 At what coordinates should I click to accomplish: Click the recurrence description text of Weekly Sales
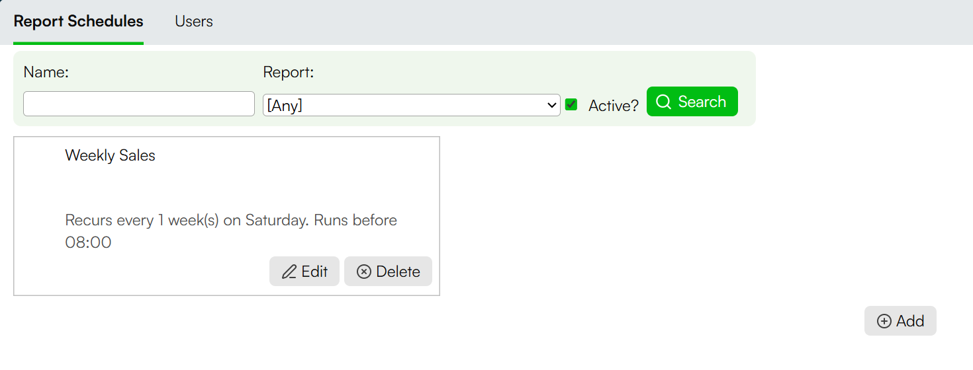coord(231,231)
